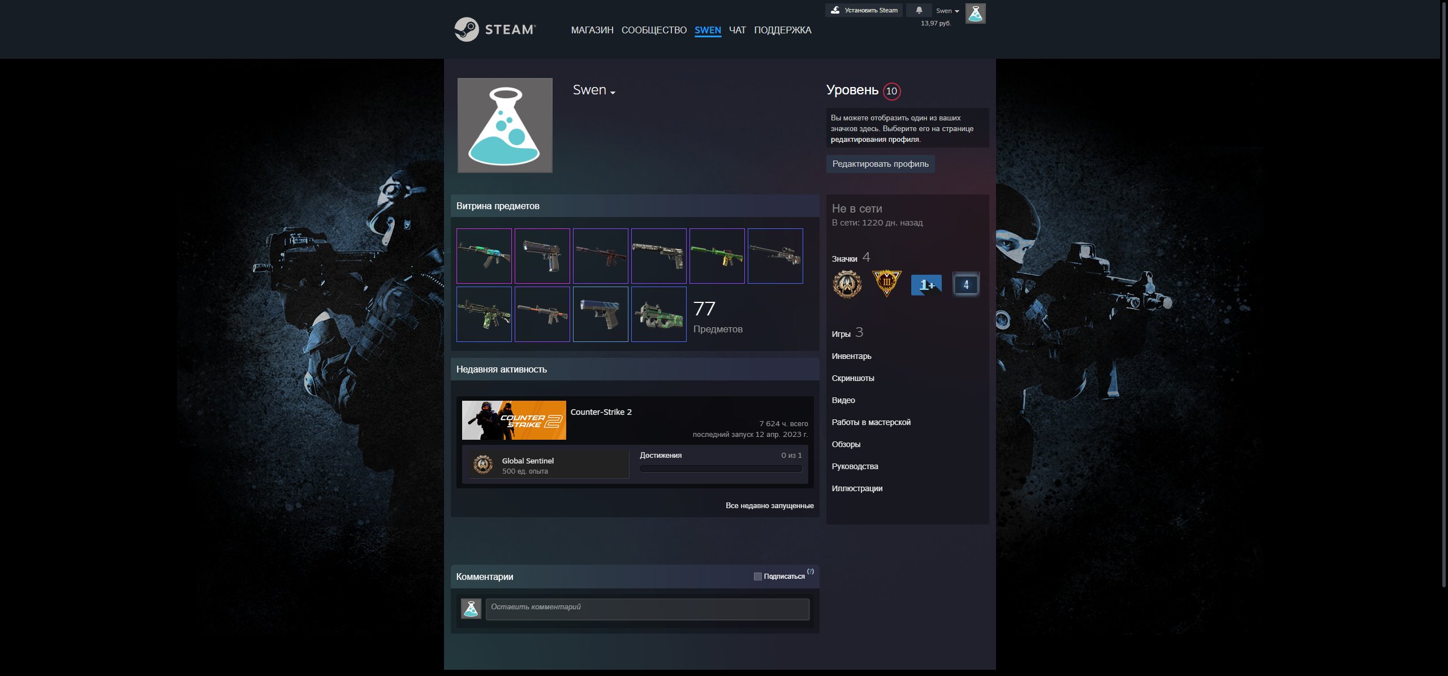
Task: Click the (?) help icon near Подписаться
Action: [x=811, y=571]
